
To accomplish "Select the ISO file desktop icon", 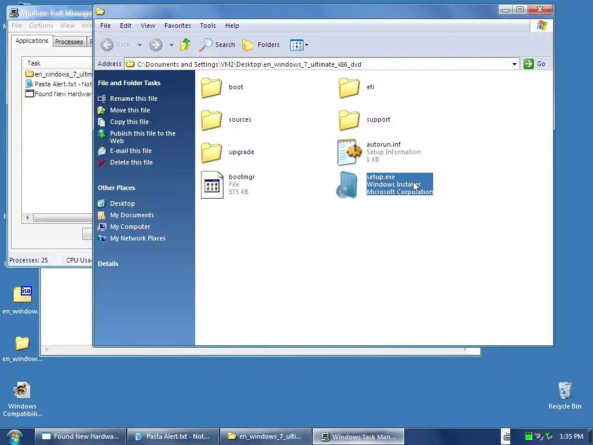I will [22, 300].
